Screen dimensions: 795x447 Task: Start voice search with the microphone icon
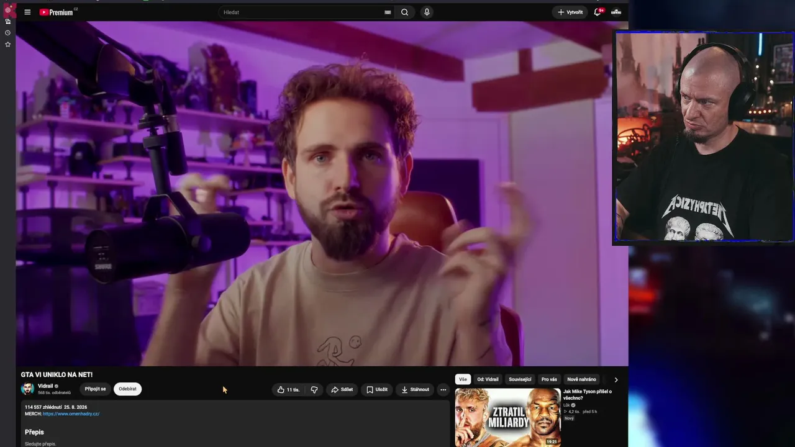click(x=427, y=12)
